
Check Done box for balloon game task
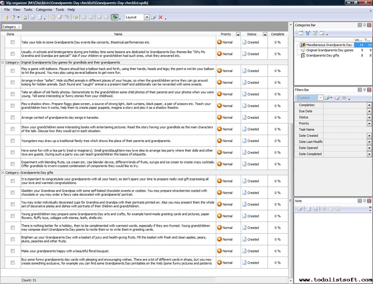click(x=13, y=71)
